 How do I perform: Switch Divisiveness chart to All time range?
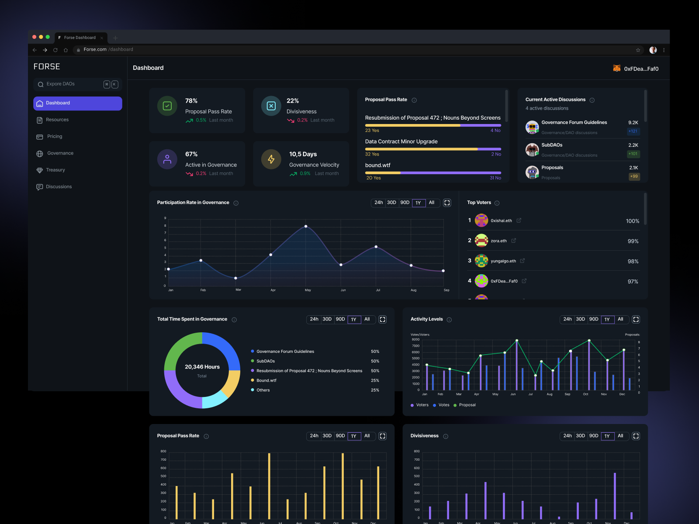(620, 436)
